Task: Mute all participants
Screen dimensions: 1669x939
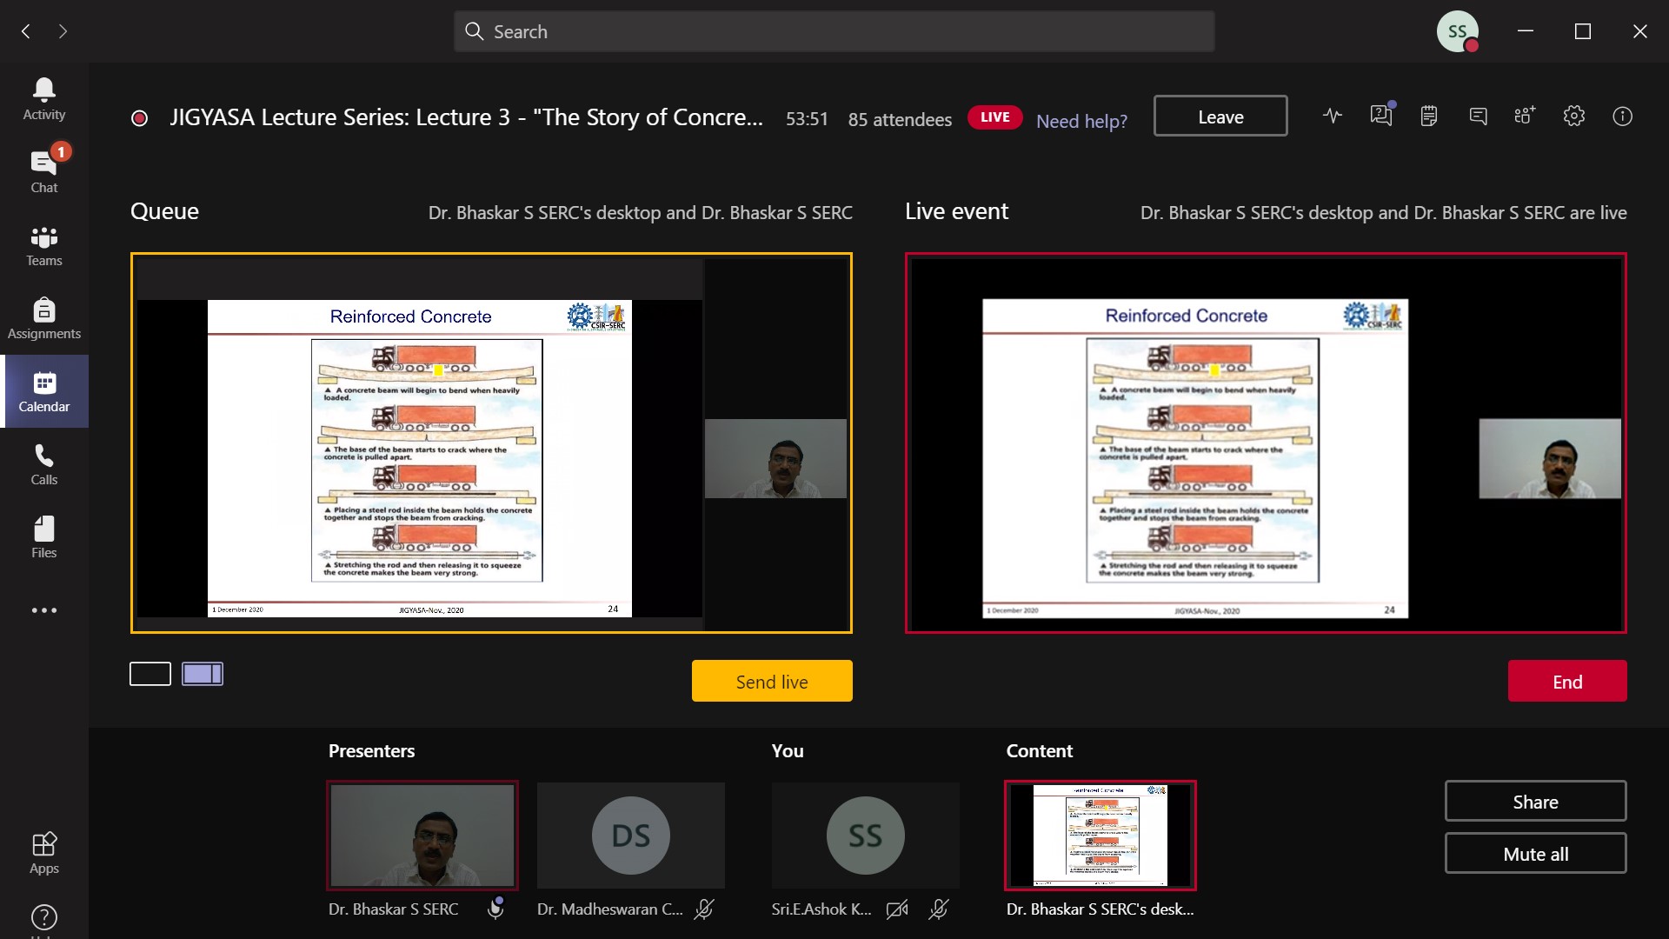Action: pos(1536,853)
